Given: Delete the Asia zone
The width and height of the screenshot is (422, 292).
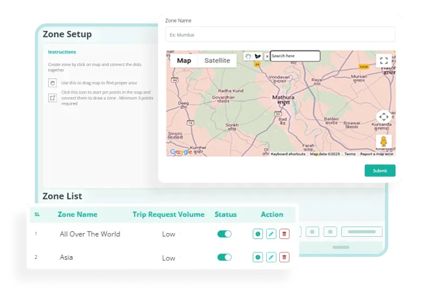Looking at the screenshot, I should pyautogui.click(x=284, y=257).
